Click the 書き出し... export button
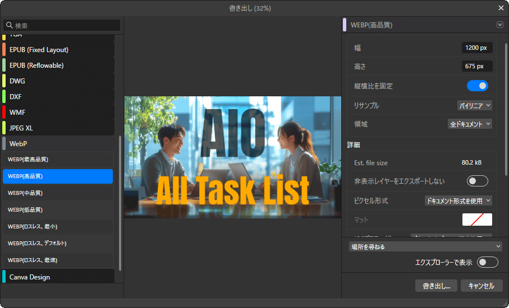 436,286
